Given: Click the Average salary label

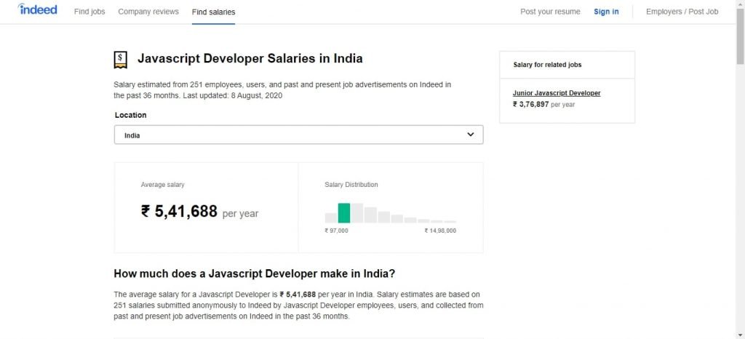Looking at the screenshot, I should [x=162, y=185].
